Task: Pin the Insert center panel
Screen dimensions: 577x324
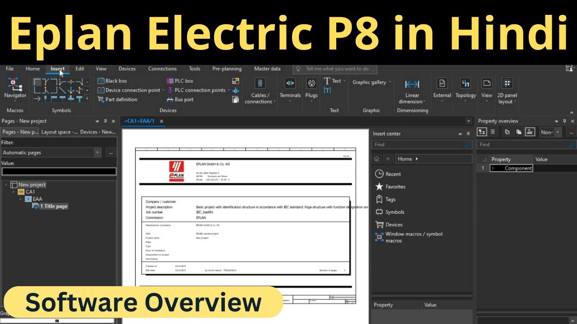Action: [467, 134]
